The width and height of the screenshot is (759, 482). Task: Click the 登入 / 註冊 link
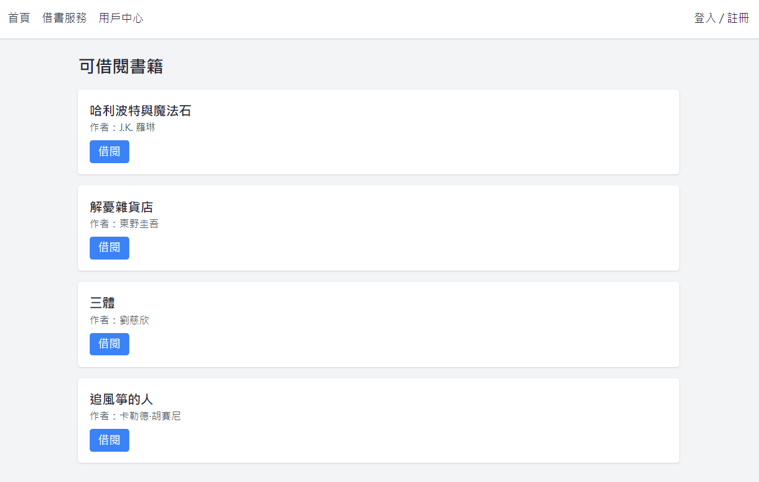(721, 18)
